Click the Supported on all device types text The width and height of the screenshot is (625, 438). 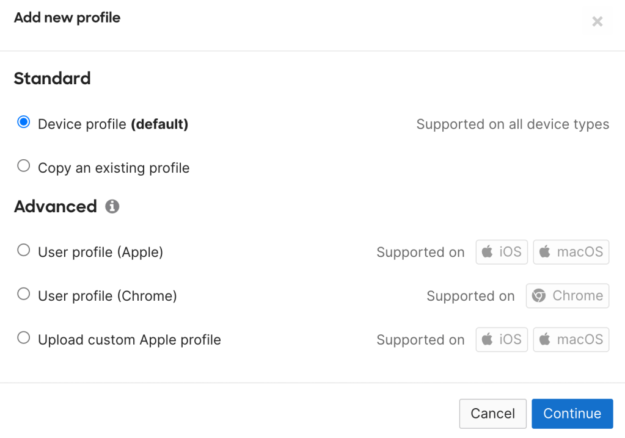(x=513, y=124)
